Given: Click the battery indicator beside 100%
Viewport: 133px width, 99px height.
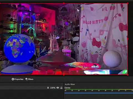Looking at the screenshot, I should [48, 88].
